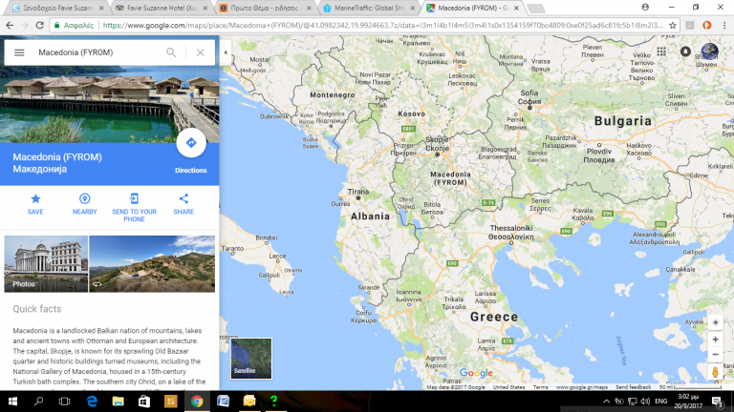Screen dimensions: 734x412
Task: Open the Street View hillside photo
Action: [x=152, y=264]
